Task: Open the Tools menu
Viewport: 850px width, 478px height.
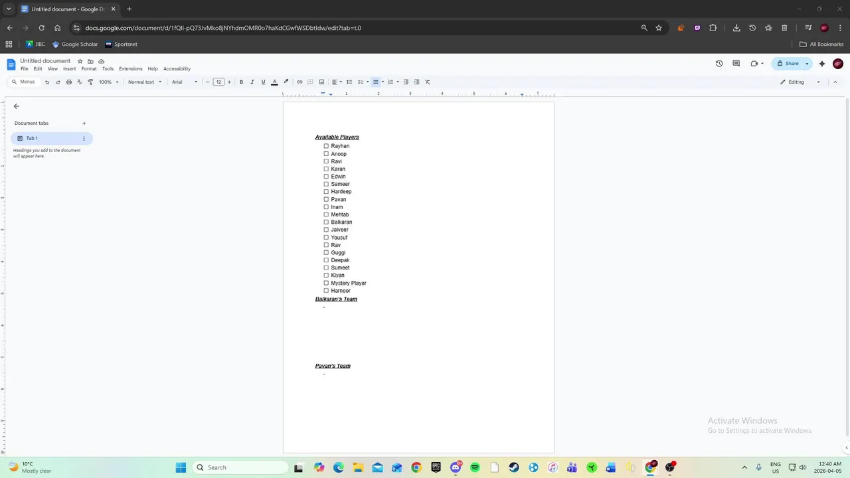Action: (108, 69)
